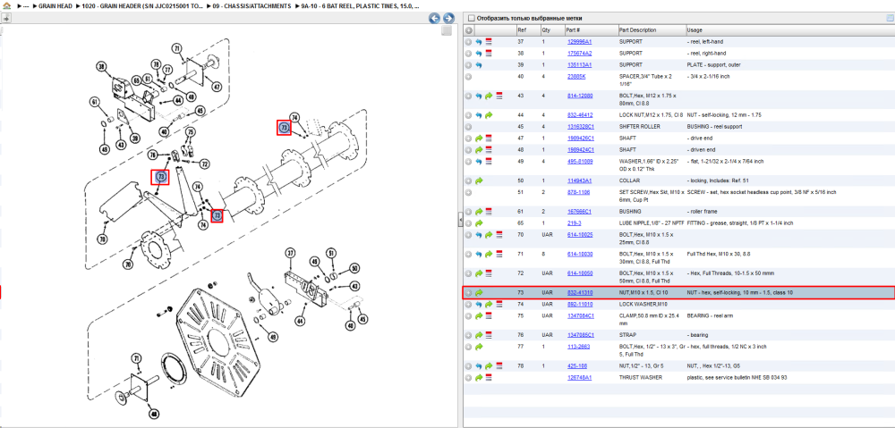895x428 pixels.
Task: Select 'SHIFTER ROLLER' description cell
Action: 638,127
